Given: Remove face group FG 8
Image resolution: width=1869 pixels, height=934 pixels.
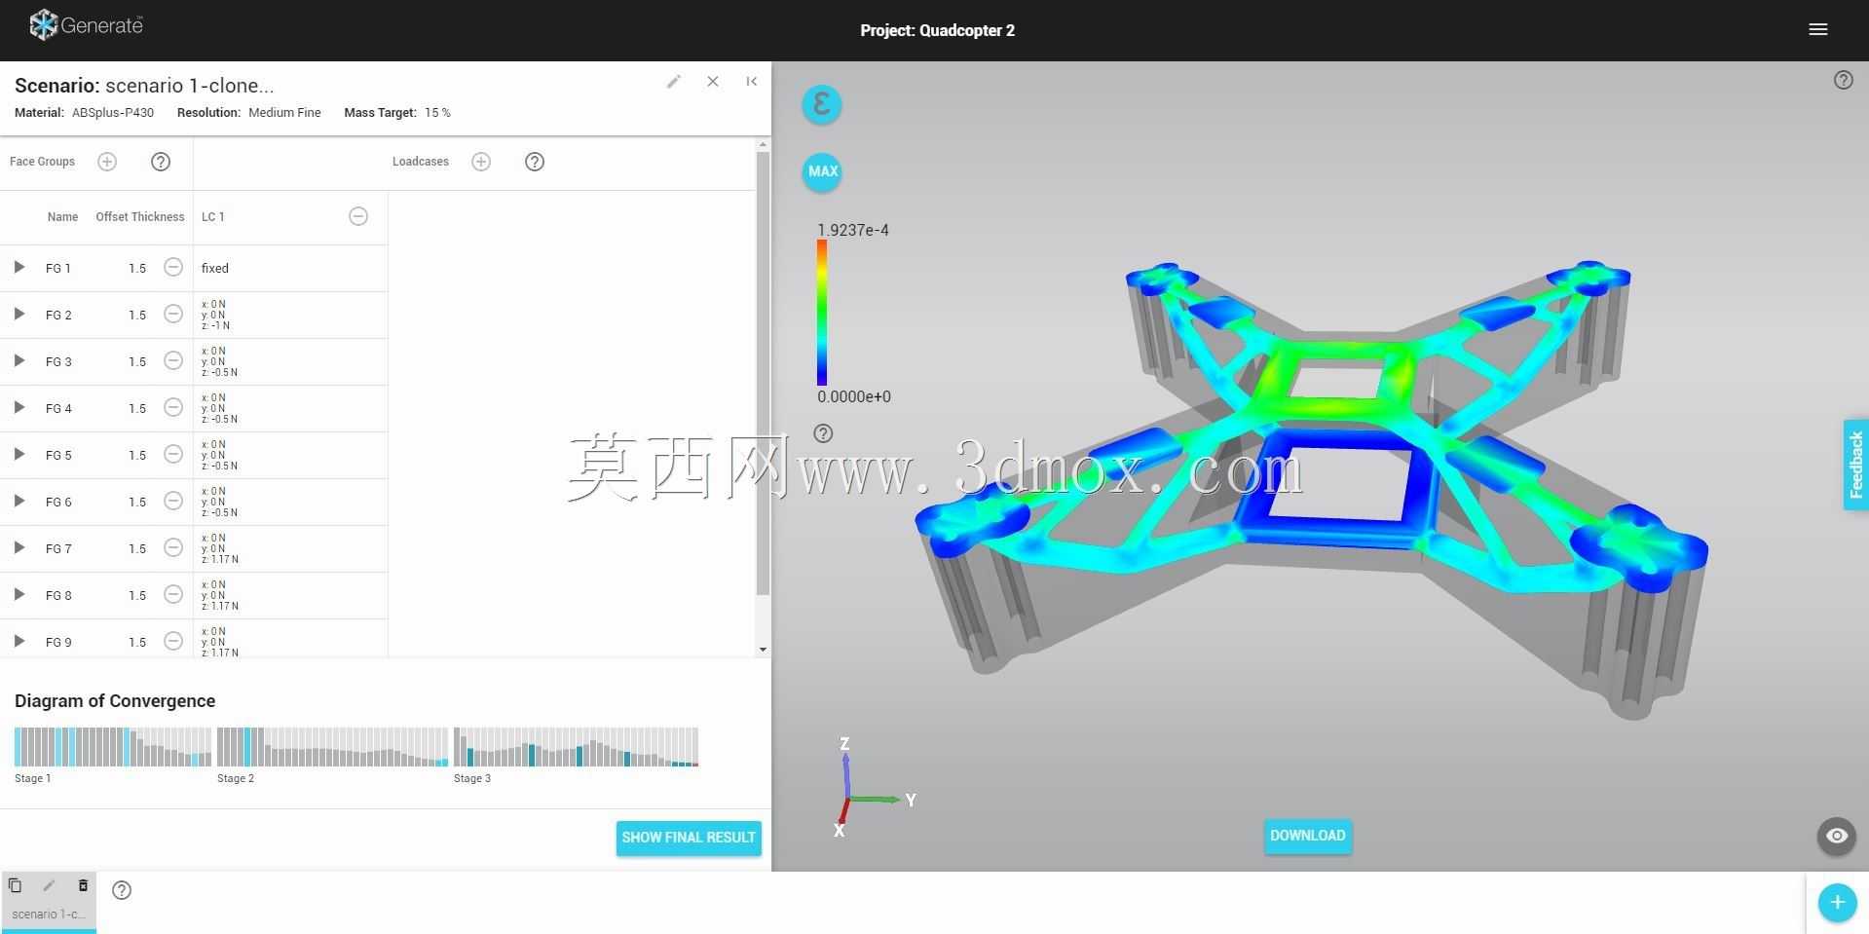Looking at the screenshot, I should point(173,594).
